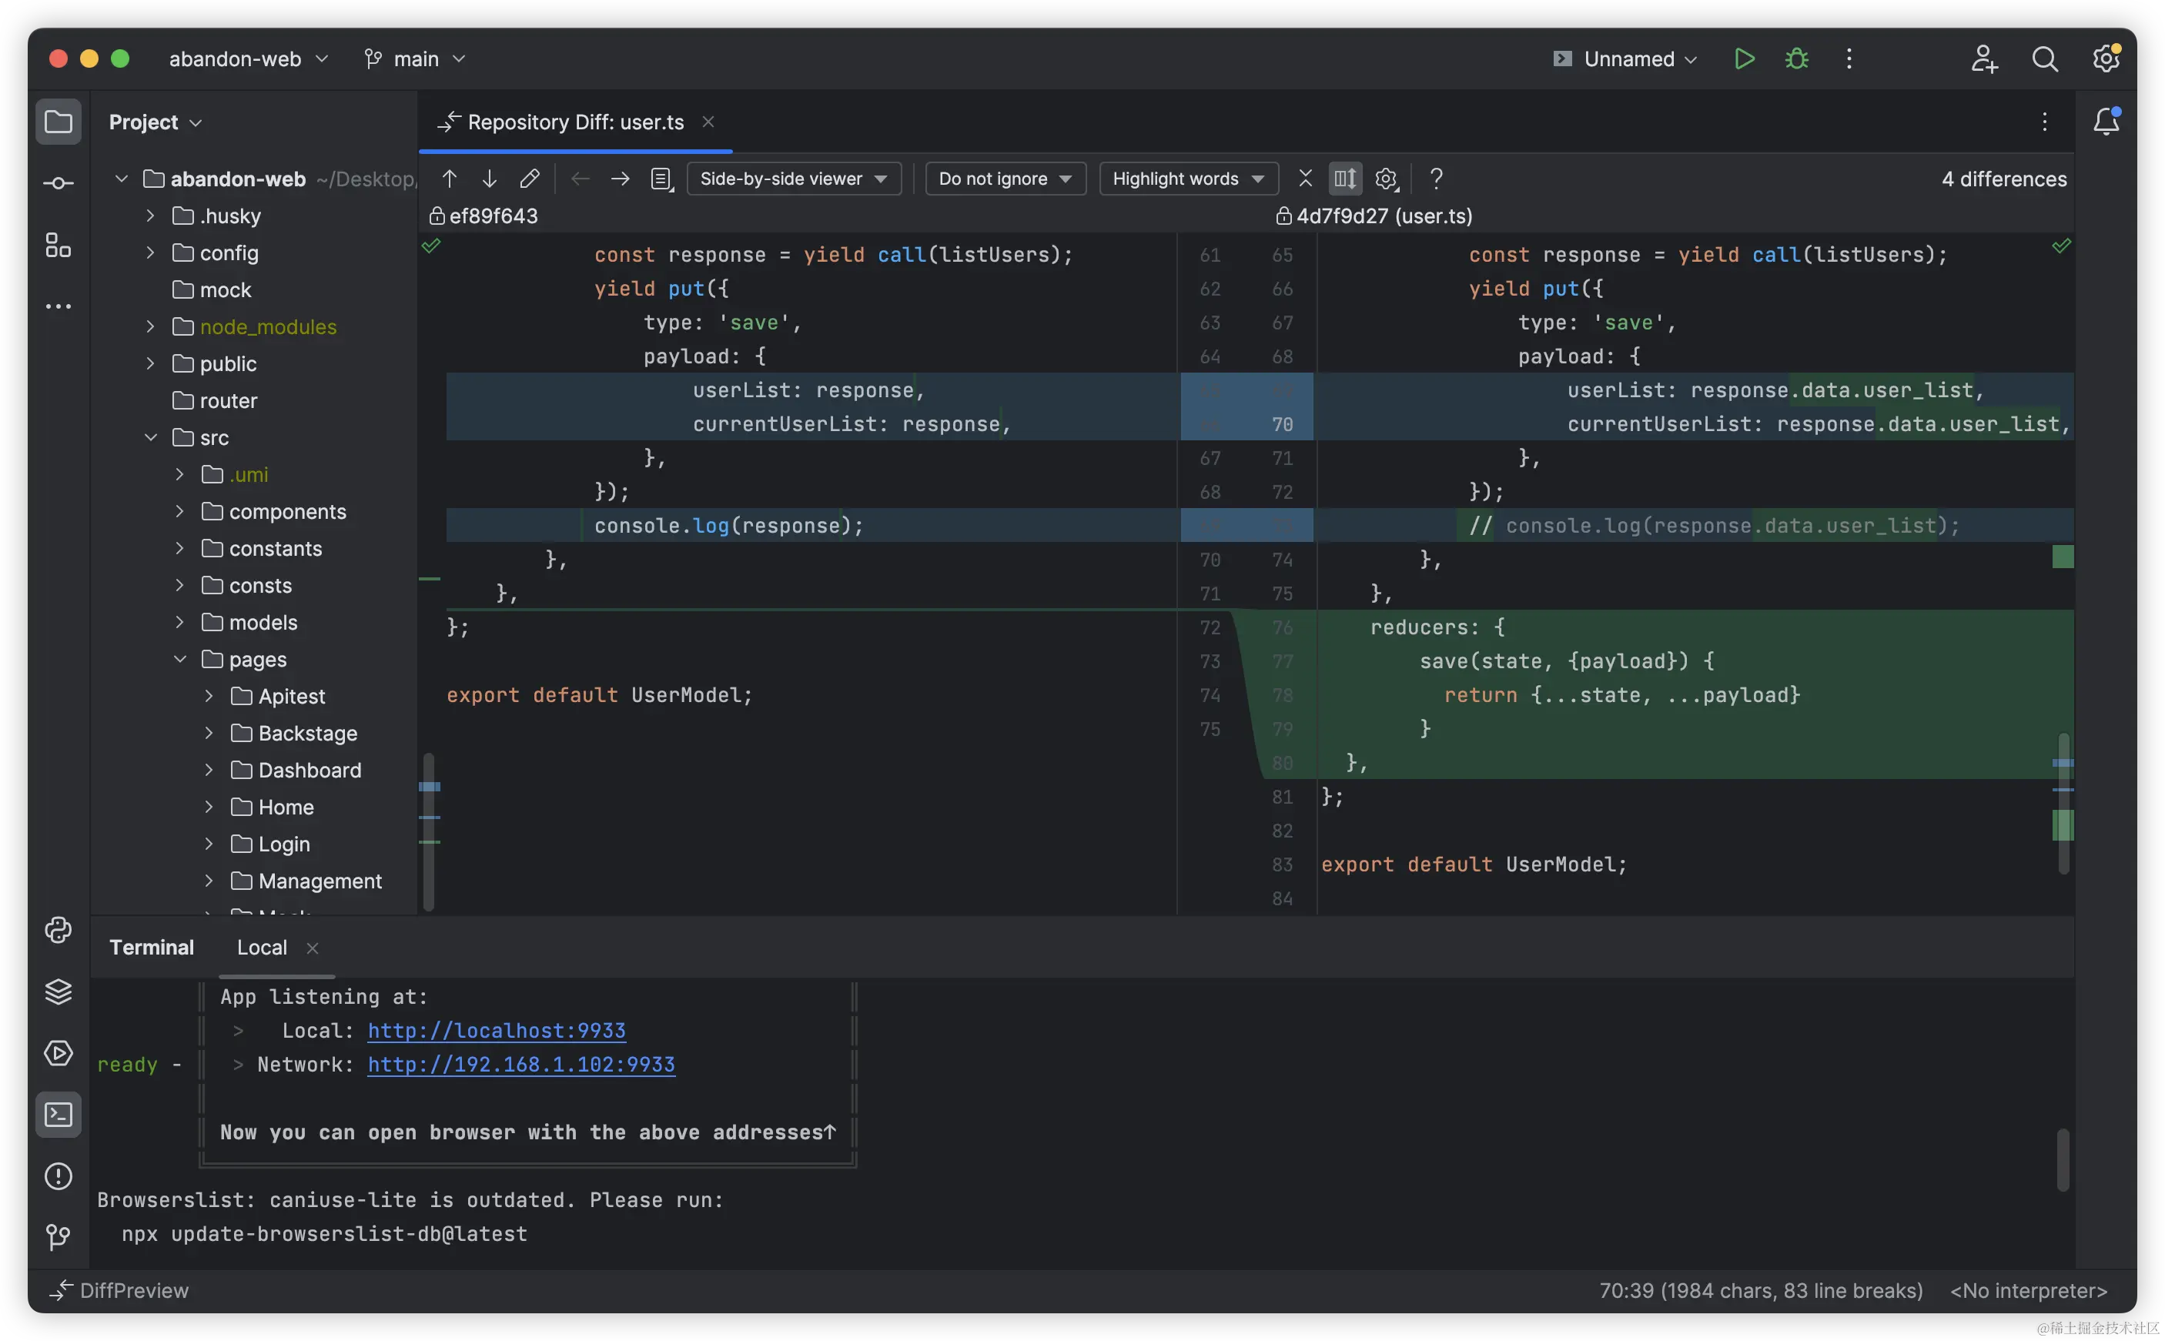Viewport: 2165px width, 1341px height.
Task: Expand the node_modules folder
Action: tap(151, 326)
